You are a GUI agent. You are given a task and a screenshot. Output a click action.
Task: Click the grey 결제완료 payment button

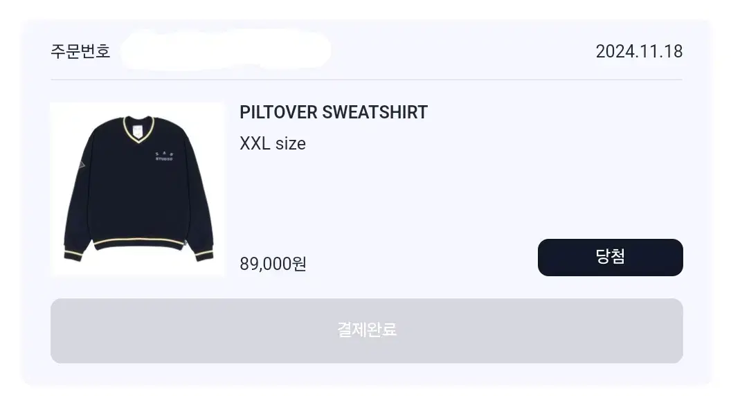[x=367, y=330]
